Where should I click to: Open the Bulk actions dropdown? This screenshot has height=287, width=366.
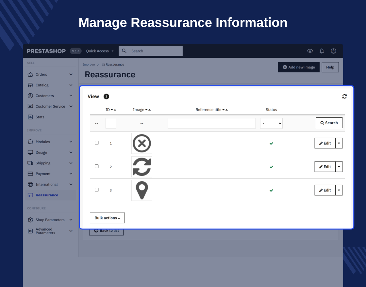click(108, 218)
